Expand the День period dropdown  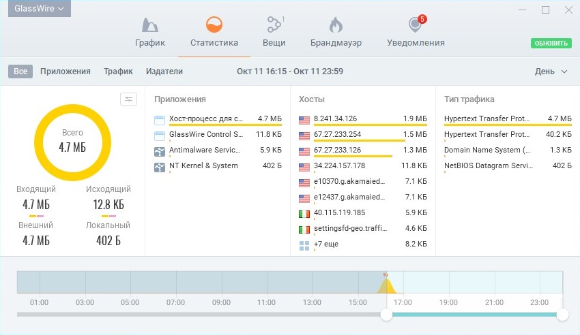point(551,71)
